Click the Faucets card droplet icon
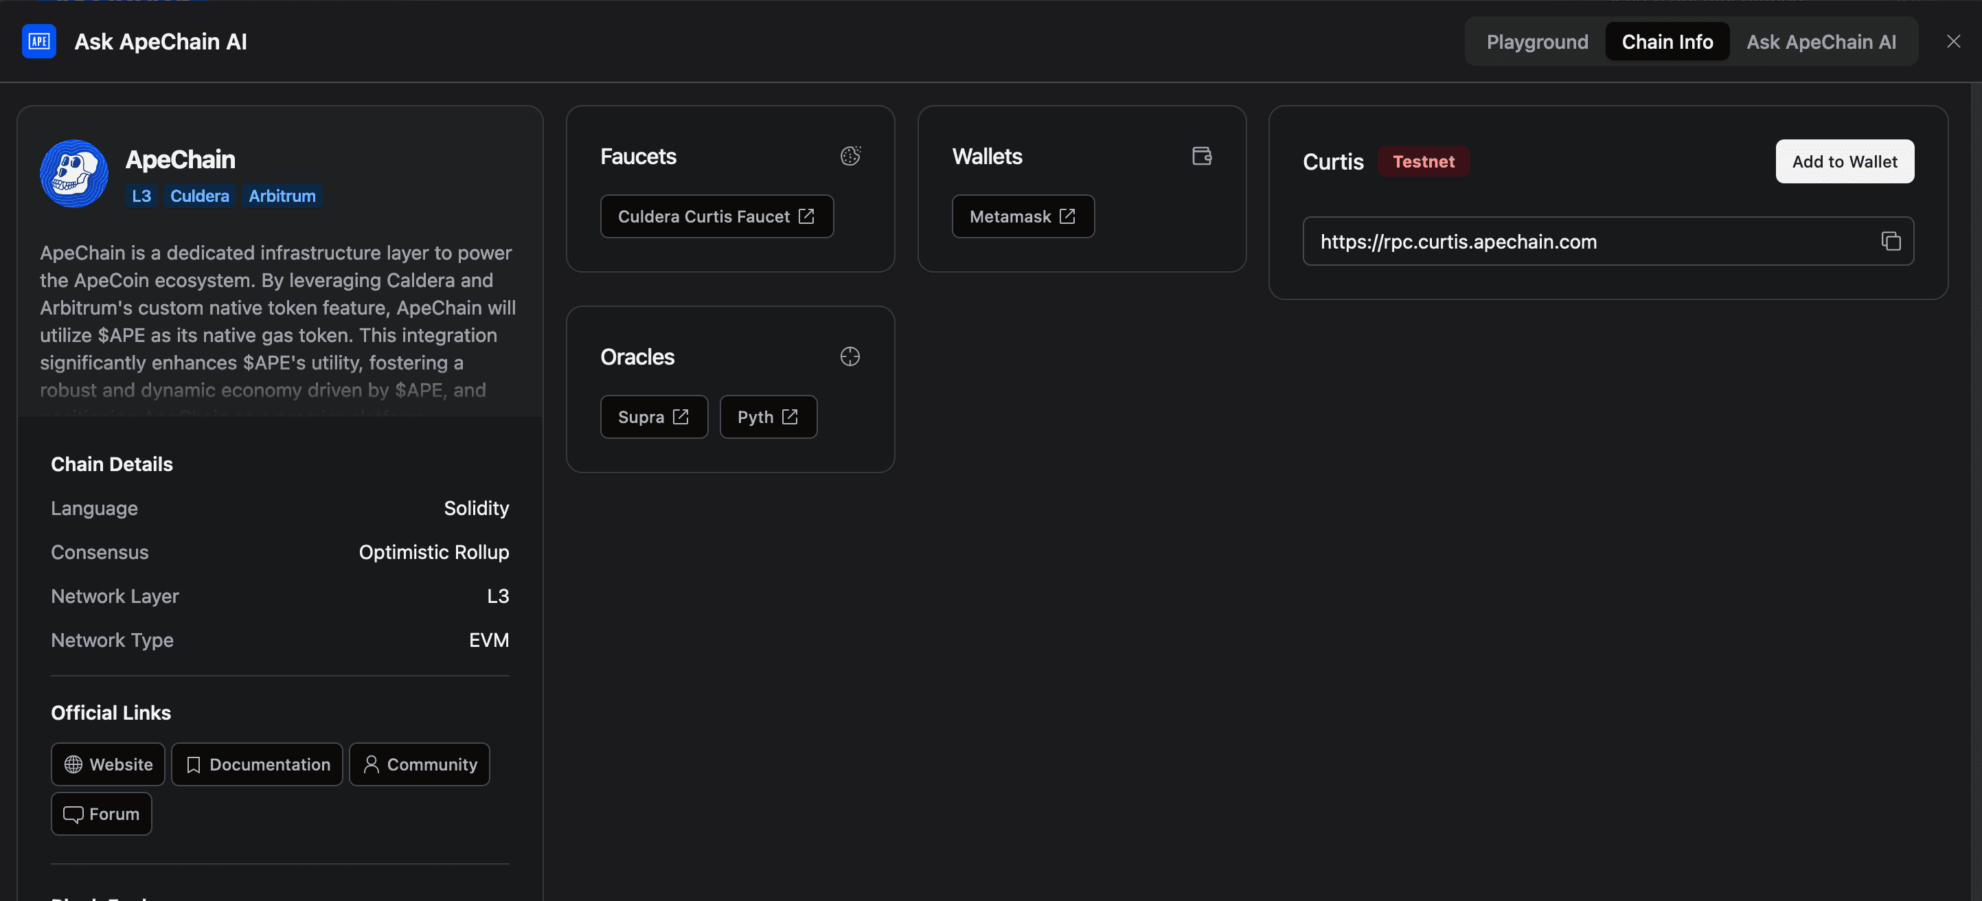 coord(850,156)
